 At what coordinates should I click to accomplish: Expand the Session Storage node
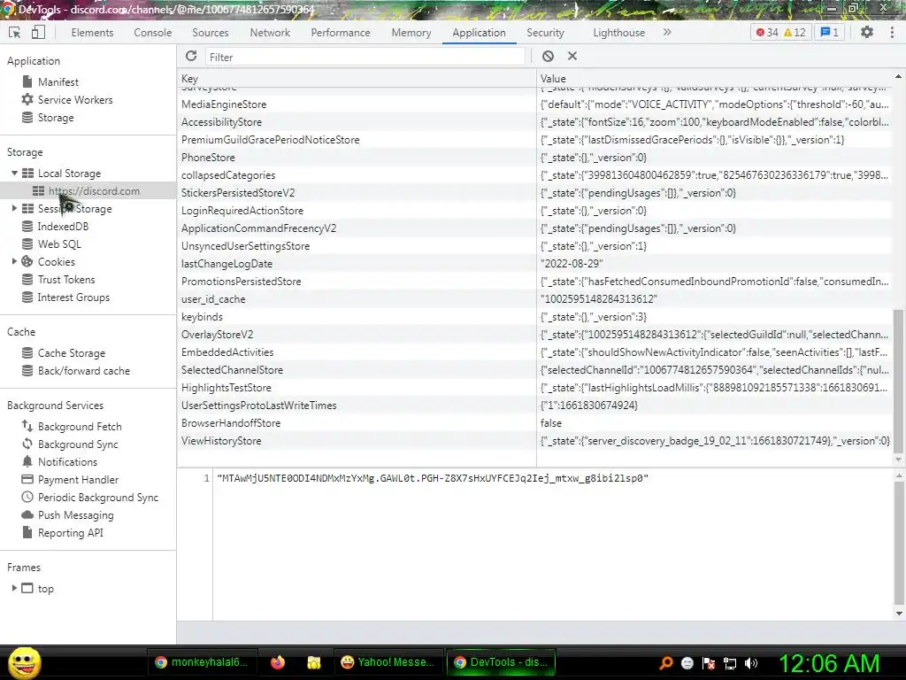[x=14, y=208]
